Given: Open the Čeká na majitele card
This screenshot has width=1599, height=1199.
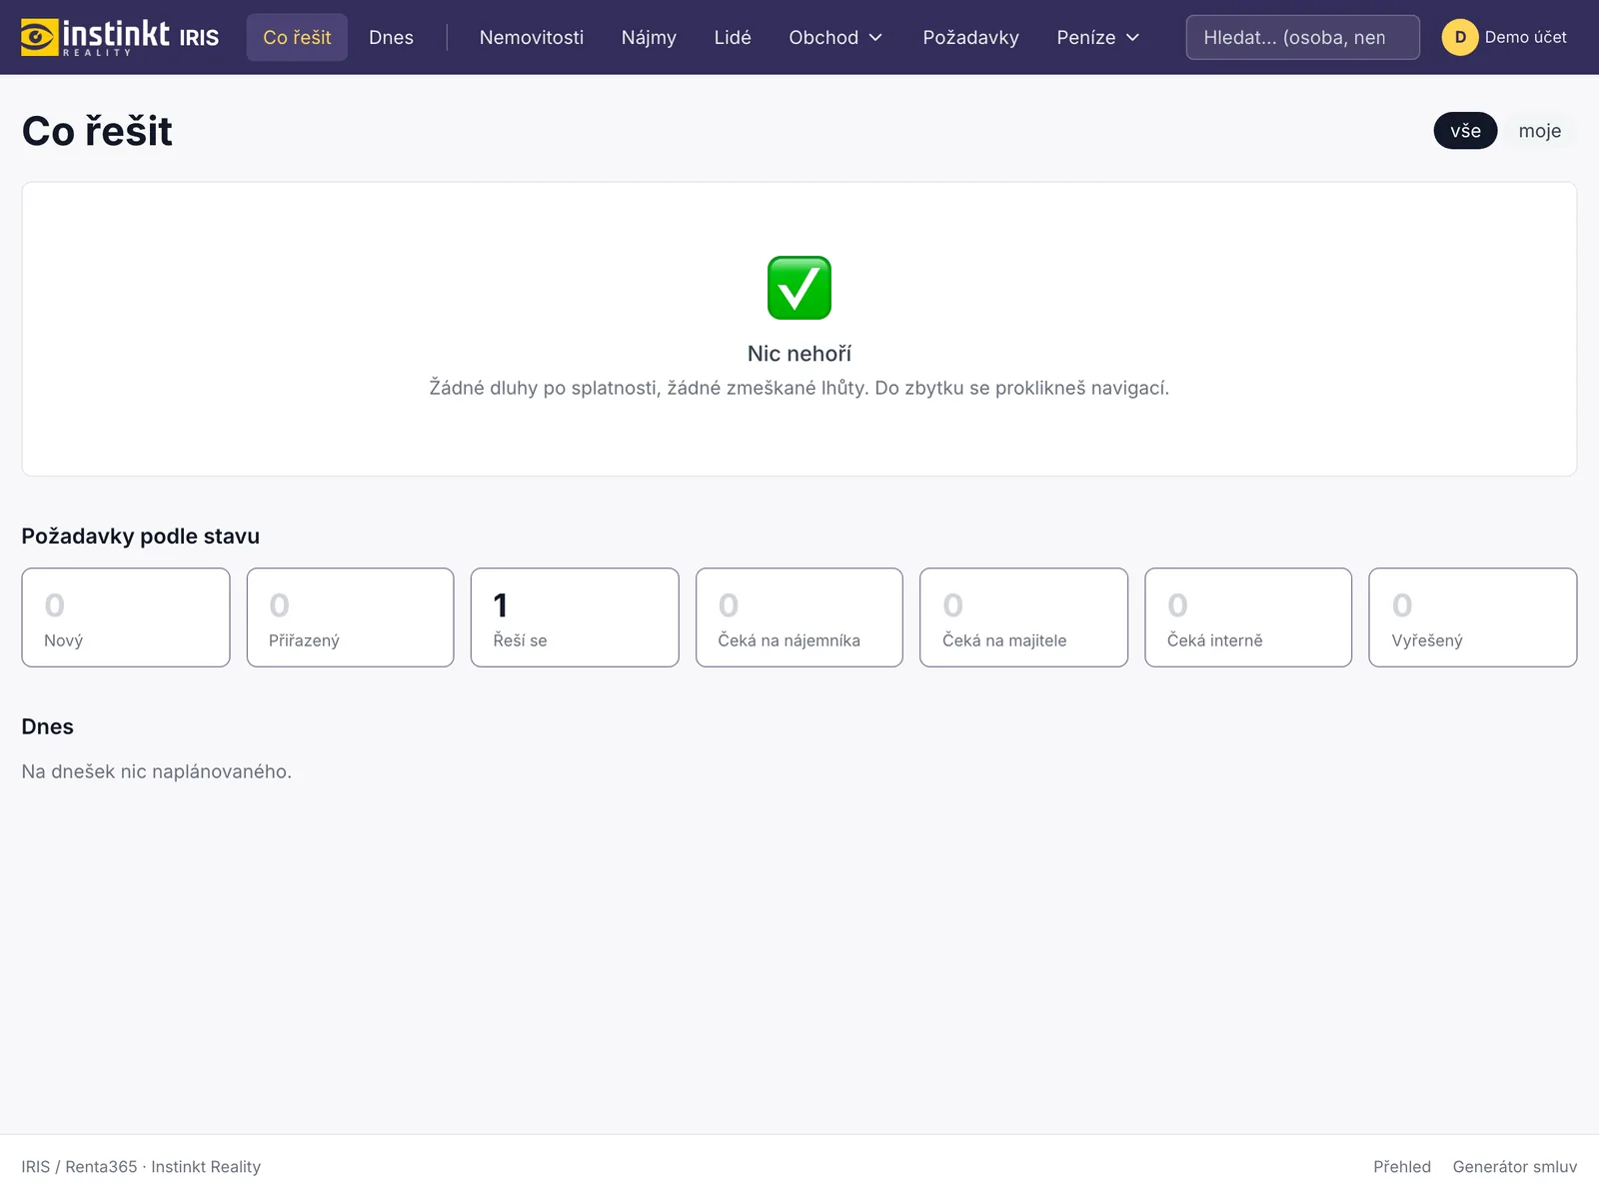Looking at the screenshot, I should pos(1023,617).
